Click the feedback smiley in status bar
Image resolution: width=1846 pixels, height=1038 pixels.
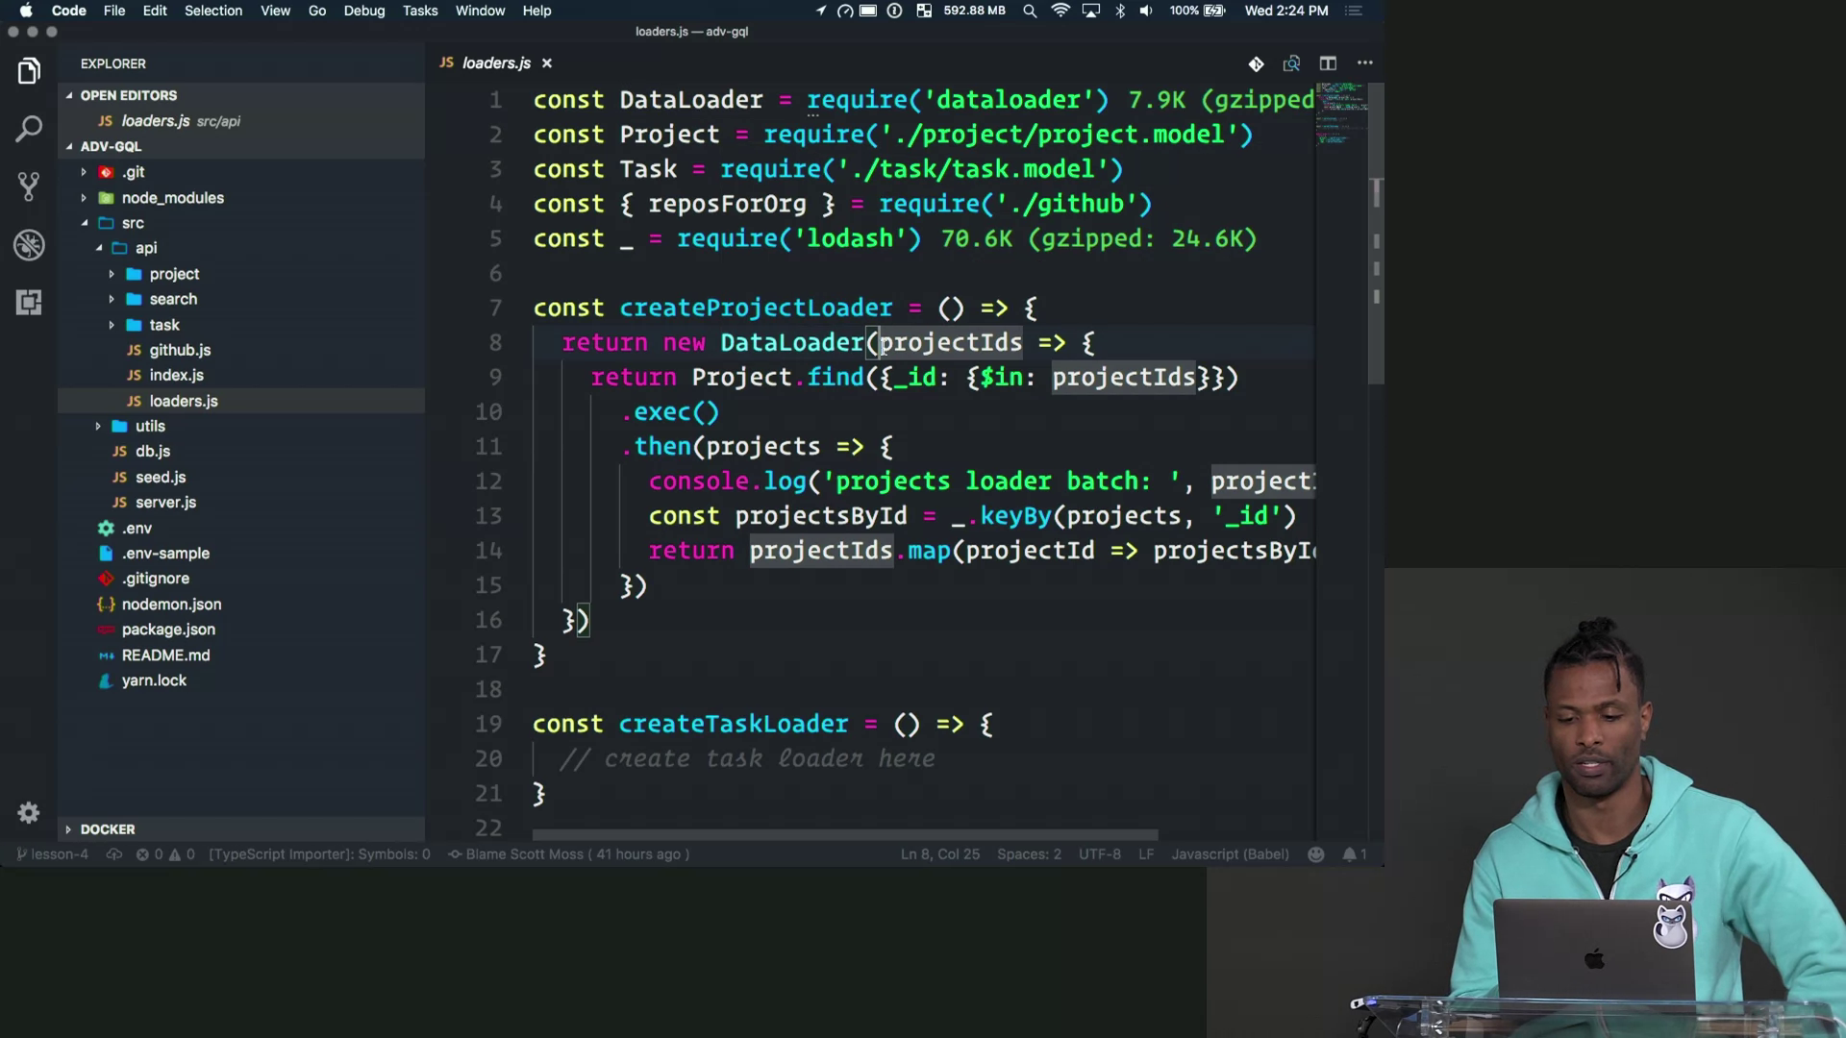click(1316, 854)
